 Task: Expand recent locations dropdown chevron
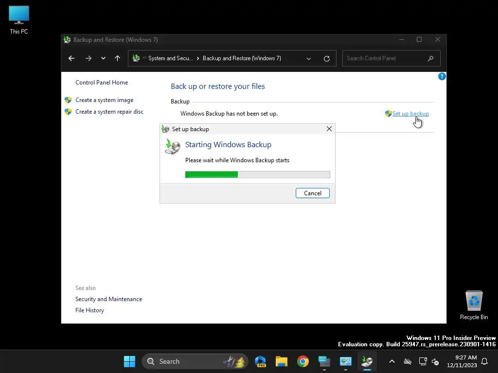tap(103, 58)
